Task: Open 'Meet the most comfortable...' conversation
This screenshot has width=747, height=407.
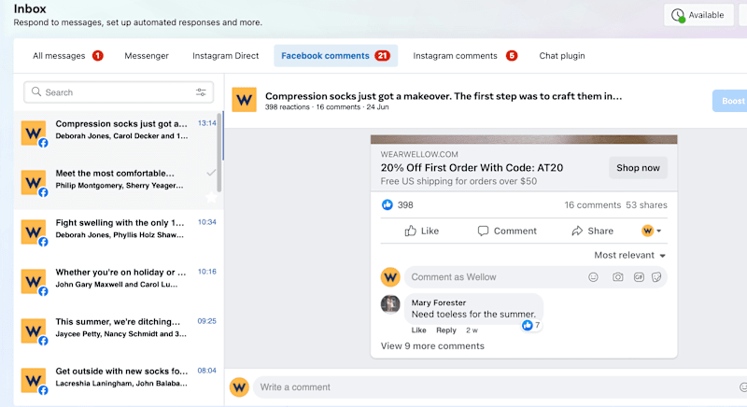Action: coord(119,185)
